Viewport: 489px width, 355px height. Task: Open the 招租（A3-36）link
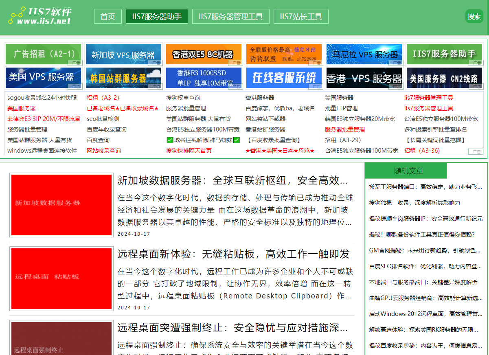422,151
